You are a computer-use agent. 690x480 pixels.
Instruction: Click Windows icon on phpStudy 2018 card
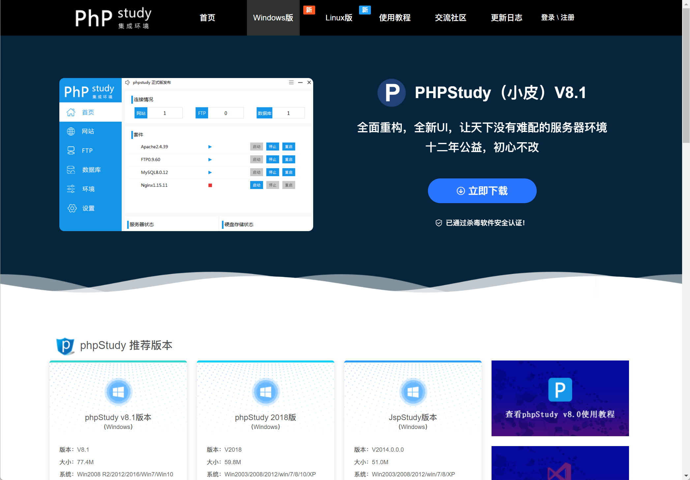[x=265, y=392]
